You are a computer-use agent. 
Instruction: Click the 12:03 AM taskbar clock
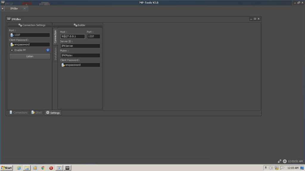[x=293, y=168]
